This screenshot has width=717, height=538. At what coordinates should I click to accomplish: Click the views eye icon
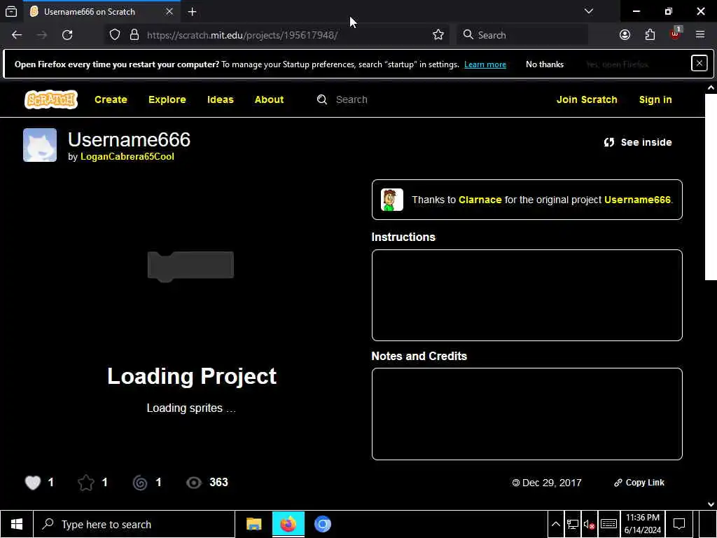click(x=194, y=483)
